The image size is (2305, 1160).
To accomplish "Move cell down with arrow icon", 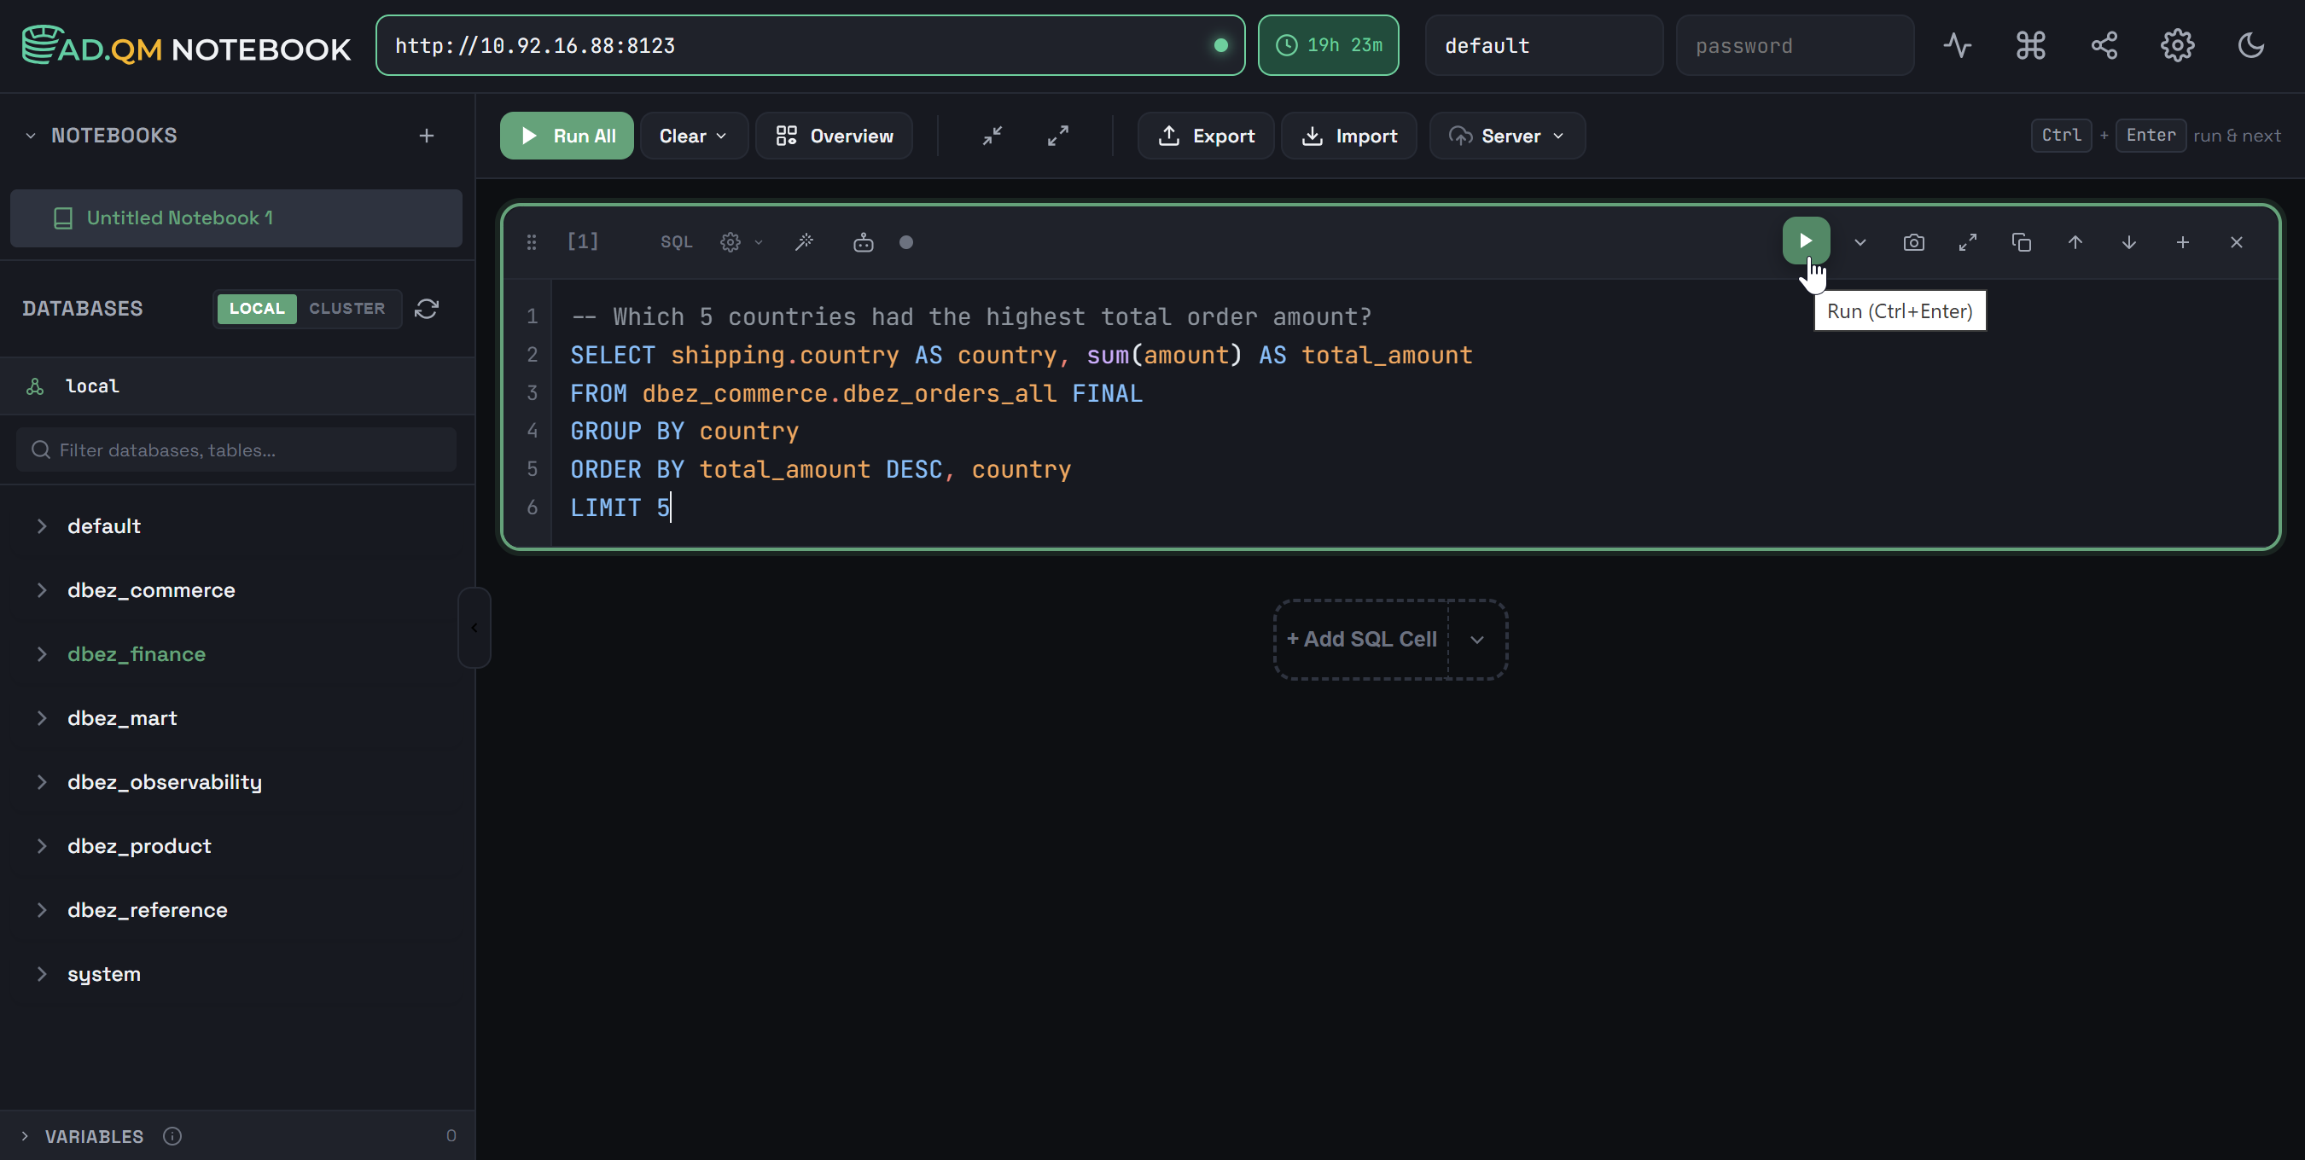I will click(2128, 242).
